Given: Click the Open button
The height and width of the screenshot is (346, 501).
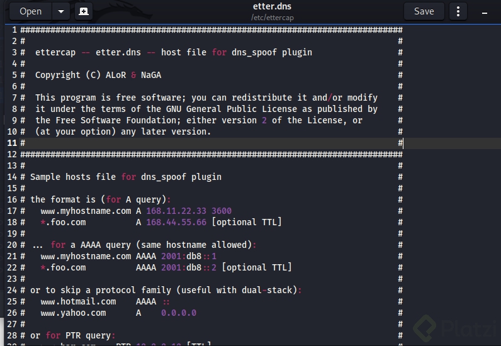Looking at the screenshot, I should pos(31,11).
